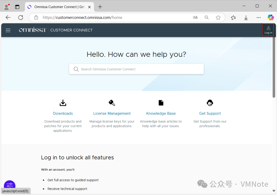Open the browser profile avatar
The width and height of the screenshot is (277, 195).
6,7
